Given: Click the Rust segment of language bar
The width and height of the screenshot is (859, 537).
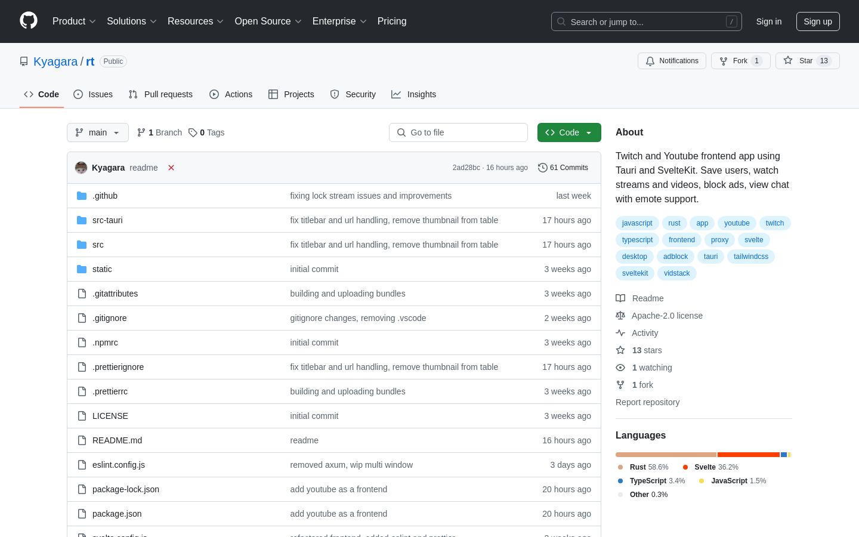Looking at the screenshot, I should tap(666, 455).
